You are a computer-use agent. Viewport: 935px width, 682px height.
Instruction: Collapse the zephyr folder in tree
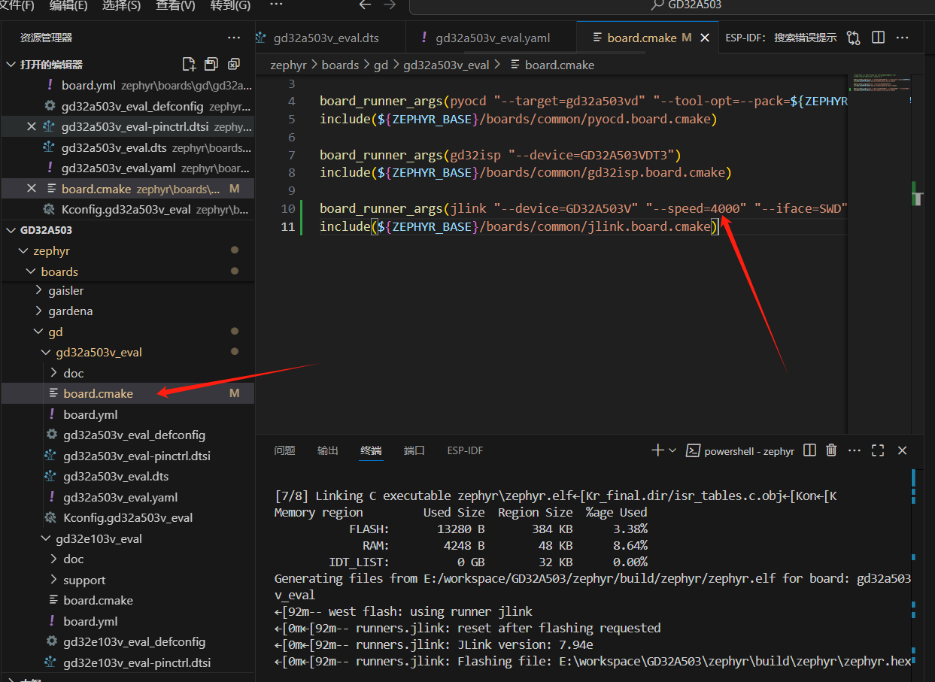click(x=23, y=250)
